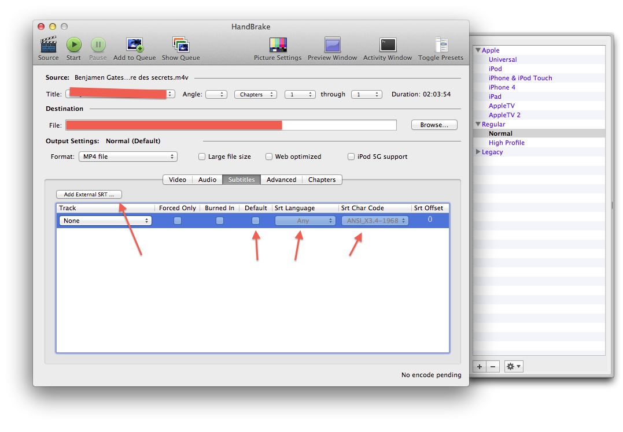Open the Angle dropdown
The image size is (623, 432).
(x=216, y=94)
